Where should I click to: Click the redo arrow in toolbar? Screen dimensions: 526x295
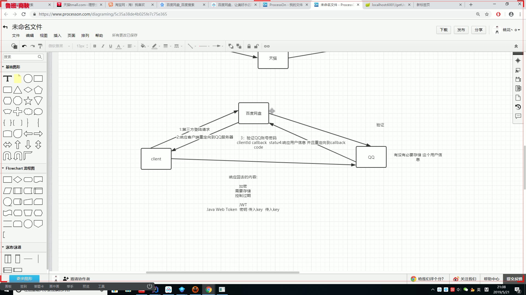[x=32, y=46]
